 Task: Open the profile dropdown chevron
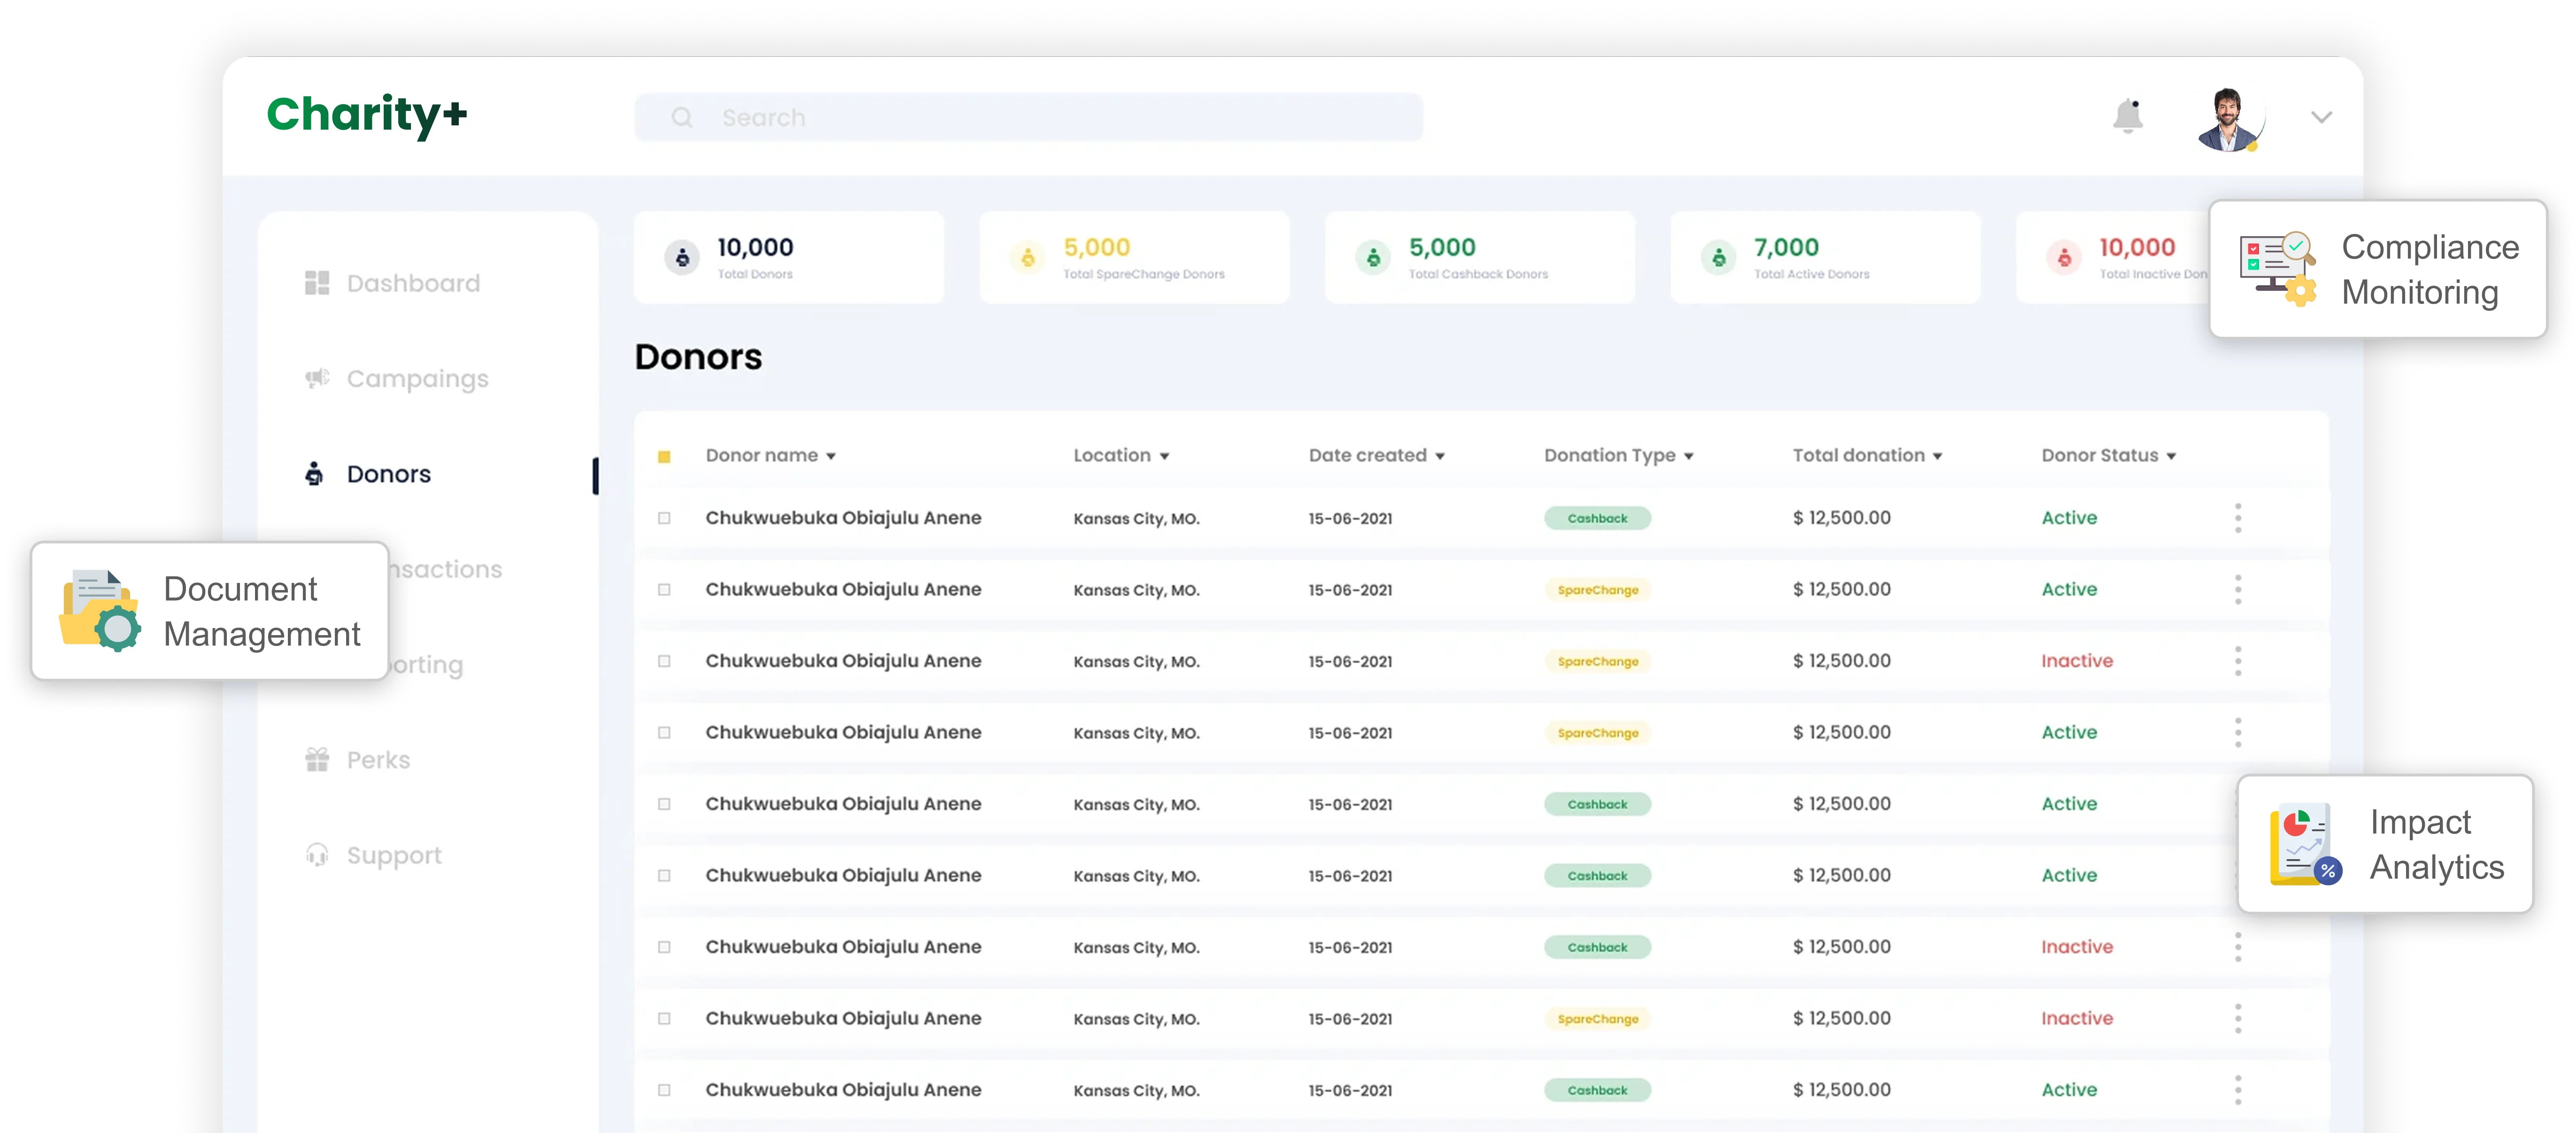[2322, 116]
